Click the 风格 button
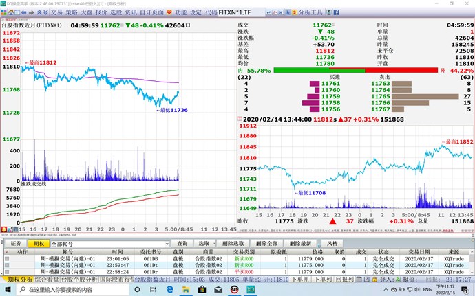 coord(332,244)
